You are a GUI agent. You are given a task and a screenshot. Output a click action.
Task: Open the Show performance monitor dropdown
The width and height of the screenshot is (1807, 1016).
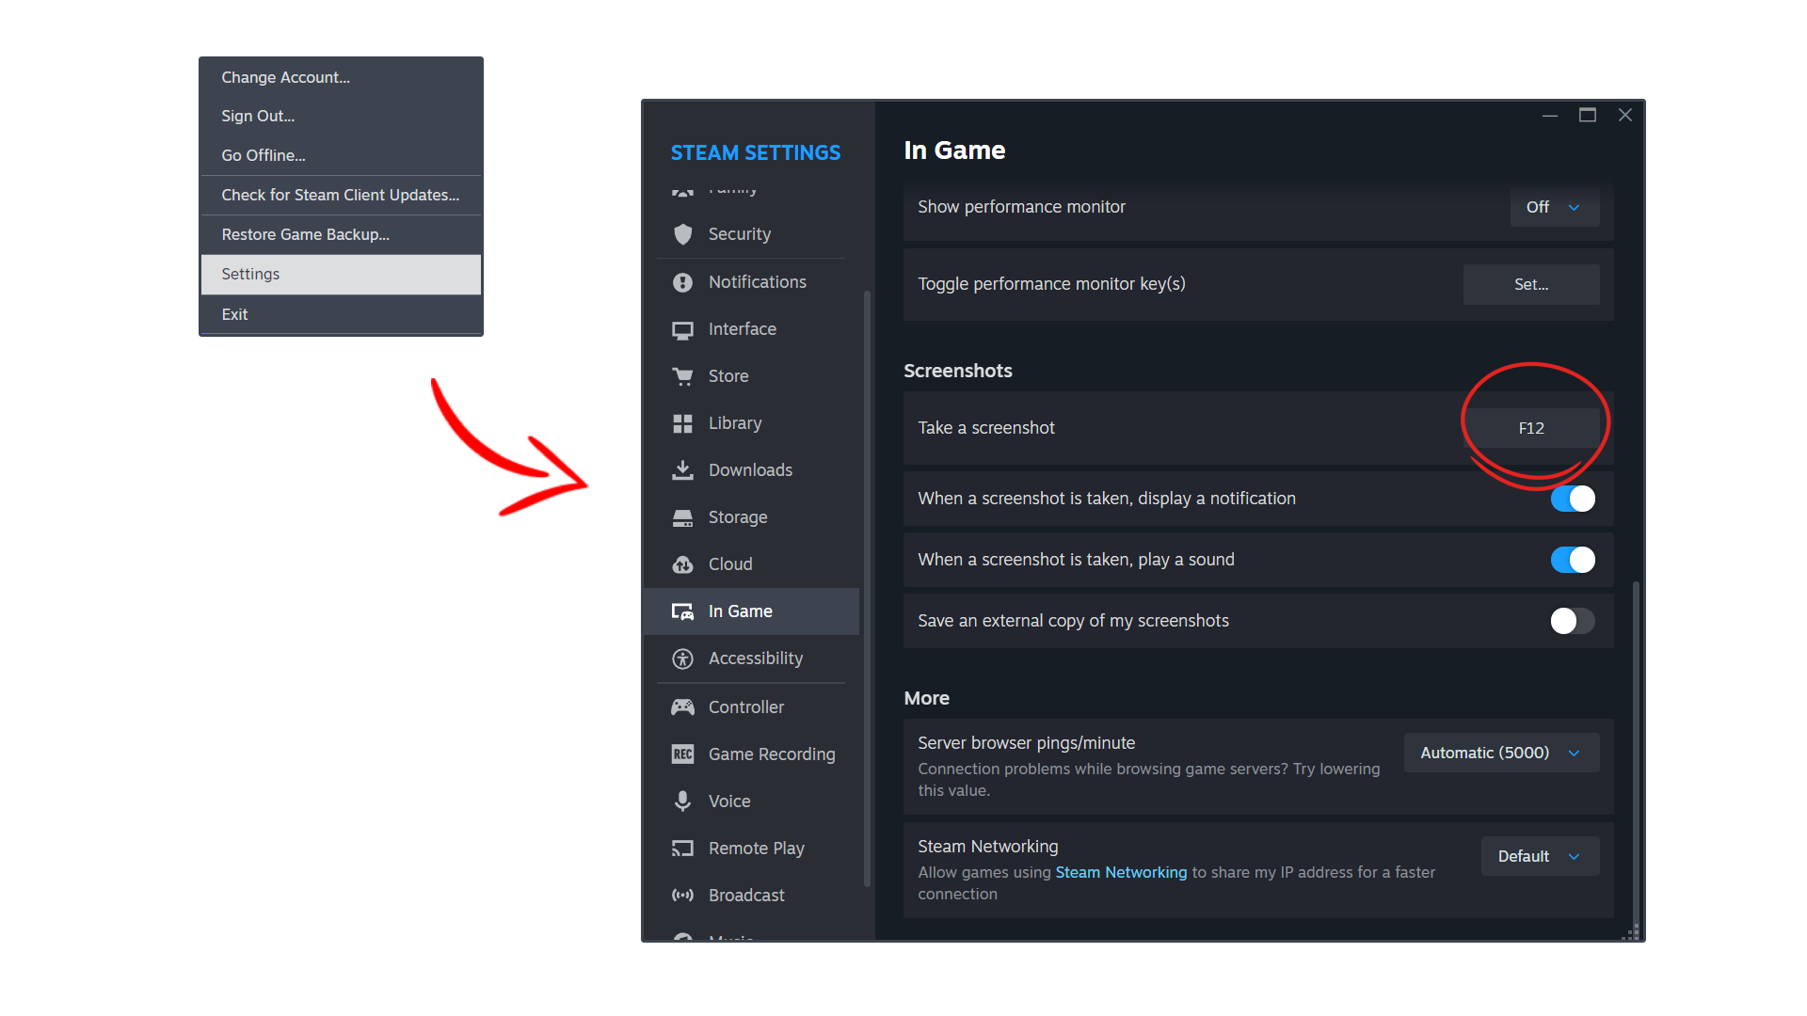click(1555, 207)
